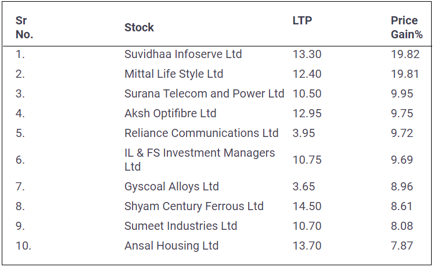
Task: Open Shyam Century Ferrous Ltd entry
Action: pyautogui.click(x=193, y=207)
